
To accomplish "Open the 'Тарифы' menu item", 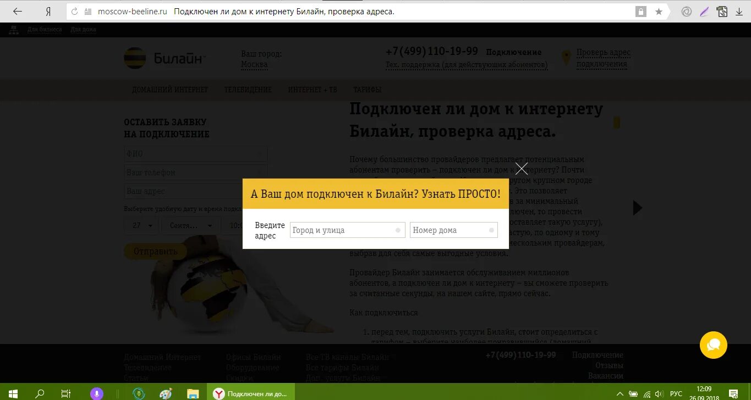I will point(368,90).
